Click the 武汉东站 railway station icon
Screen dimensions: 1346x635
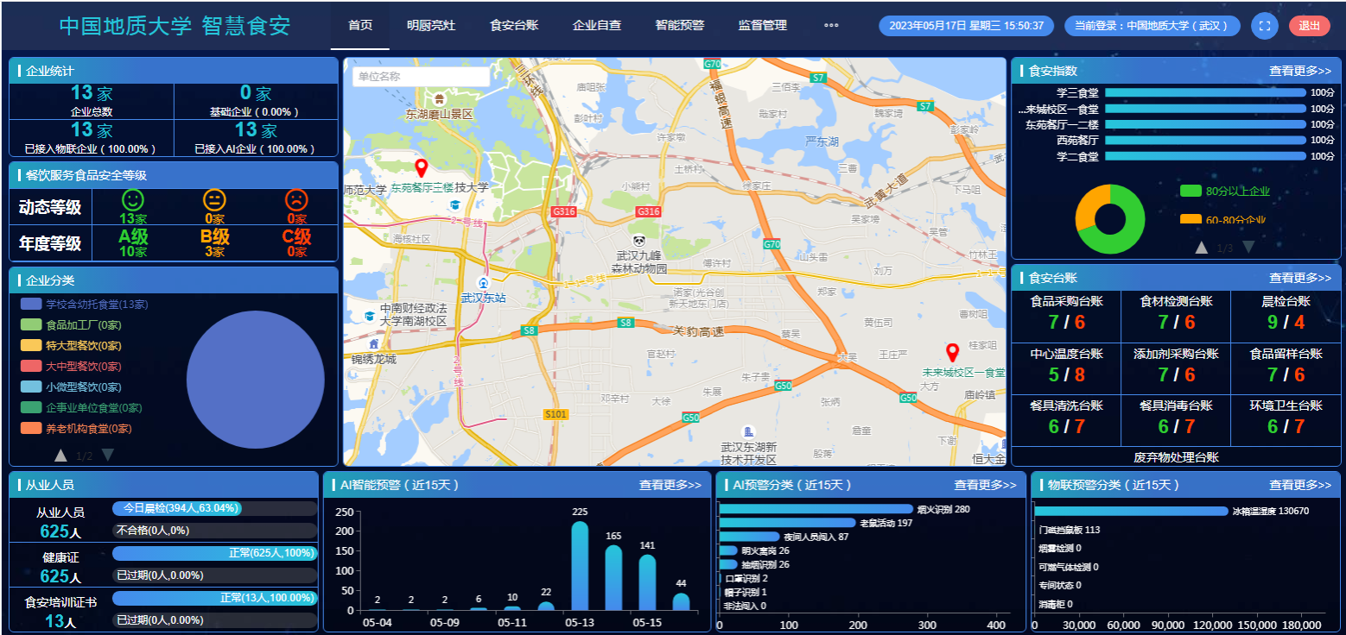(x=483, y=282)
